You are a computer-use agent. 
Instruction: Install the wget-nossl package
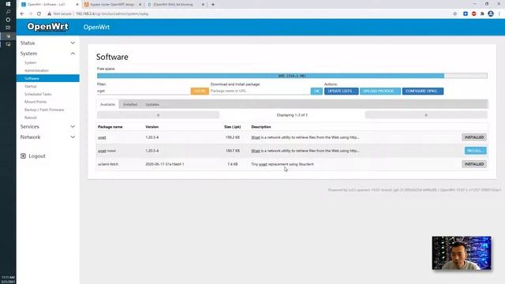pyautogui.click(x=475, y=151)
